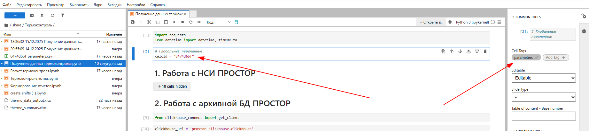Run the selected cell with the play icon
589x131 pixels.
click(174, 22)
